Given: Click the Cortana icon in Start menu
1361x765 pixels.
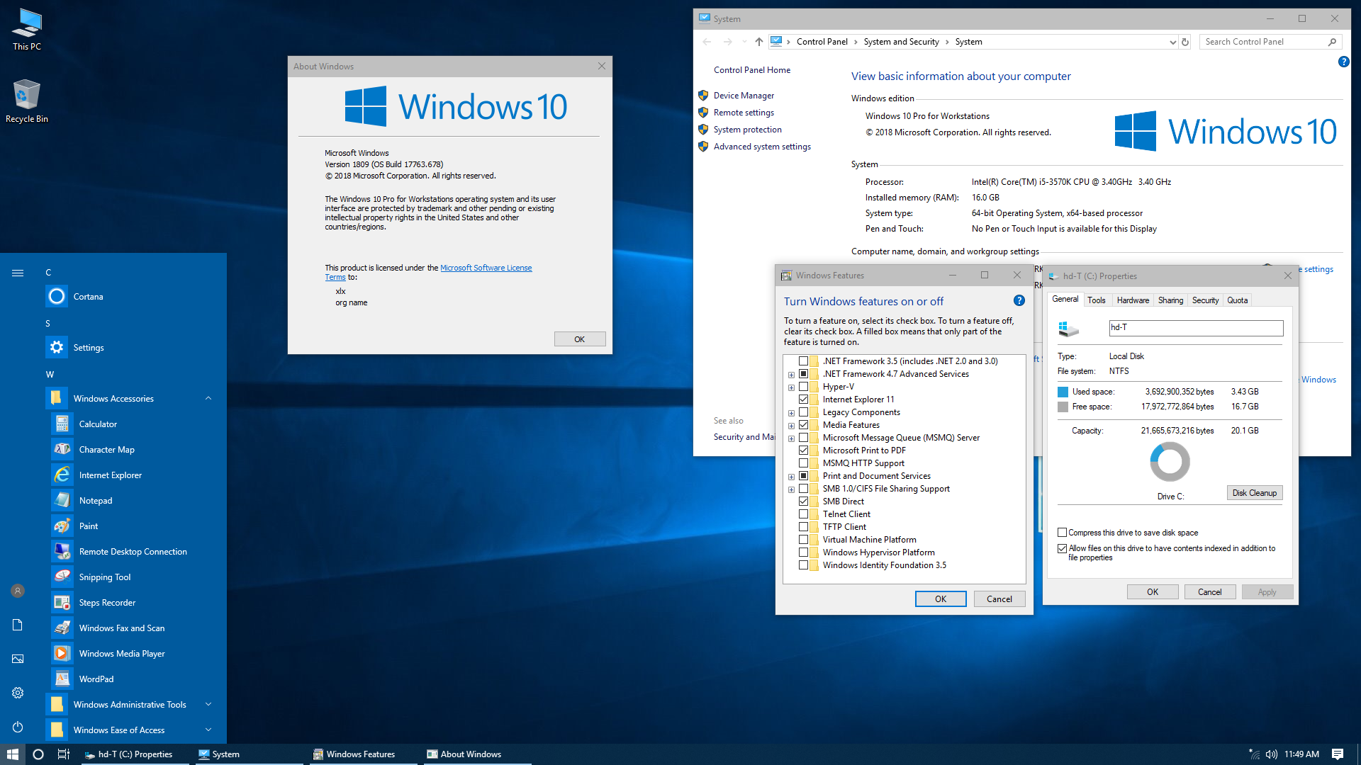Looking at the screenshot, I should (x=57, y=297).
